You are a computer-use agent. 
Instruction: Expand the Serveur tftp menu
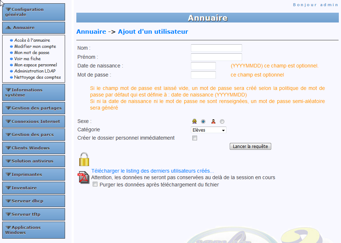pyautogui.click(x=34, y=214)
